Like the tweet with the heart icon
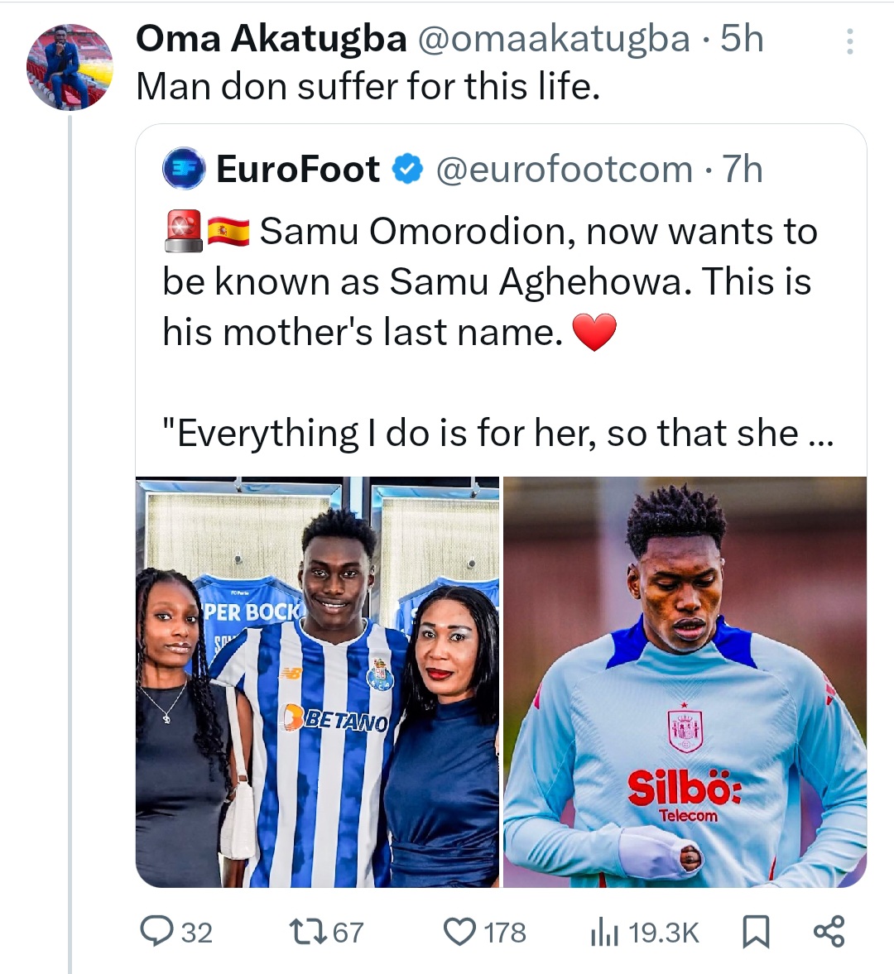The image size is (894, 974). (x=459, y=932)
